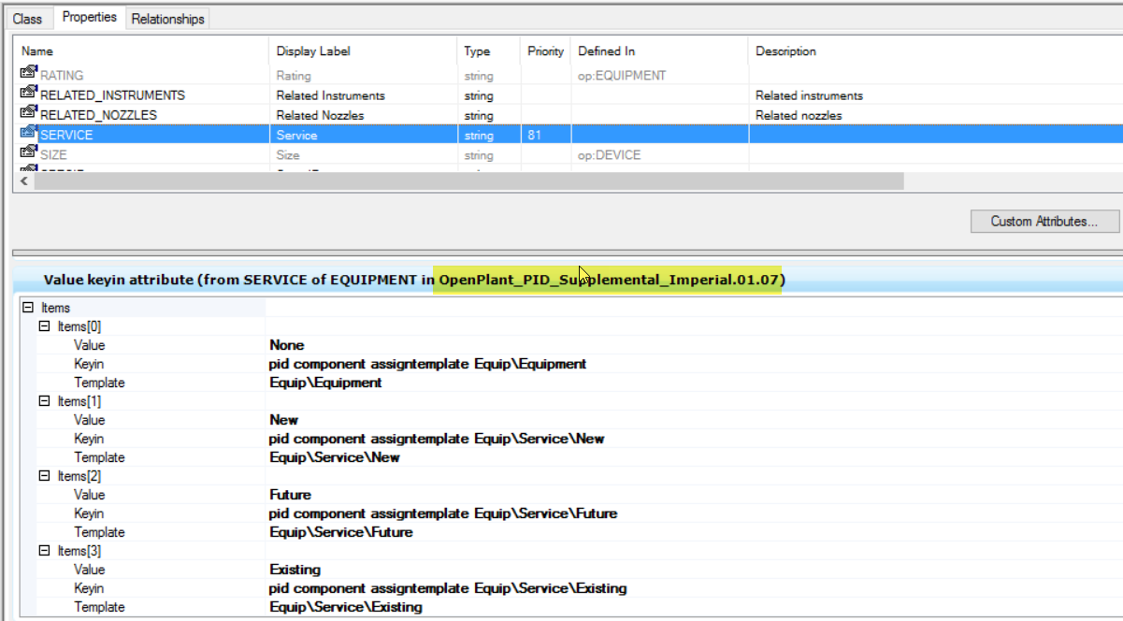Viewport: 1123px width, 621px height.
Task: Collapse the Items[2] tree node
Action: (44, 476)
